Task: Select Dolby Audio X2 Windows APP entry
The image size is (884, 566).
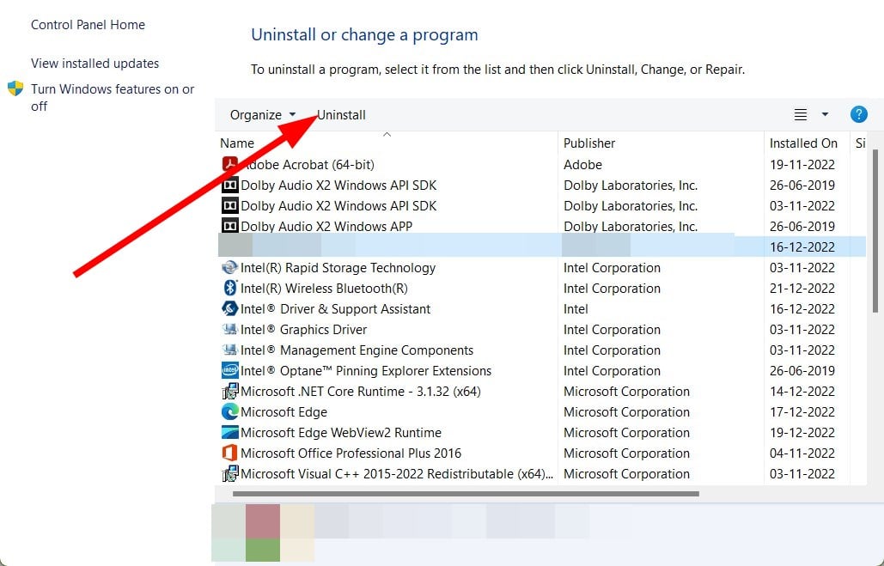Action: (326, 226)
